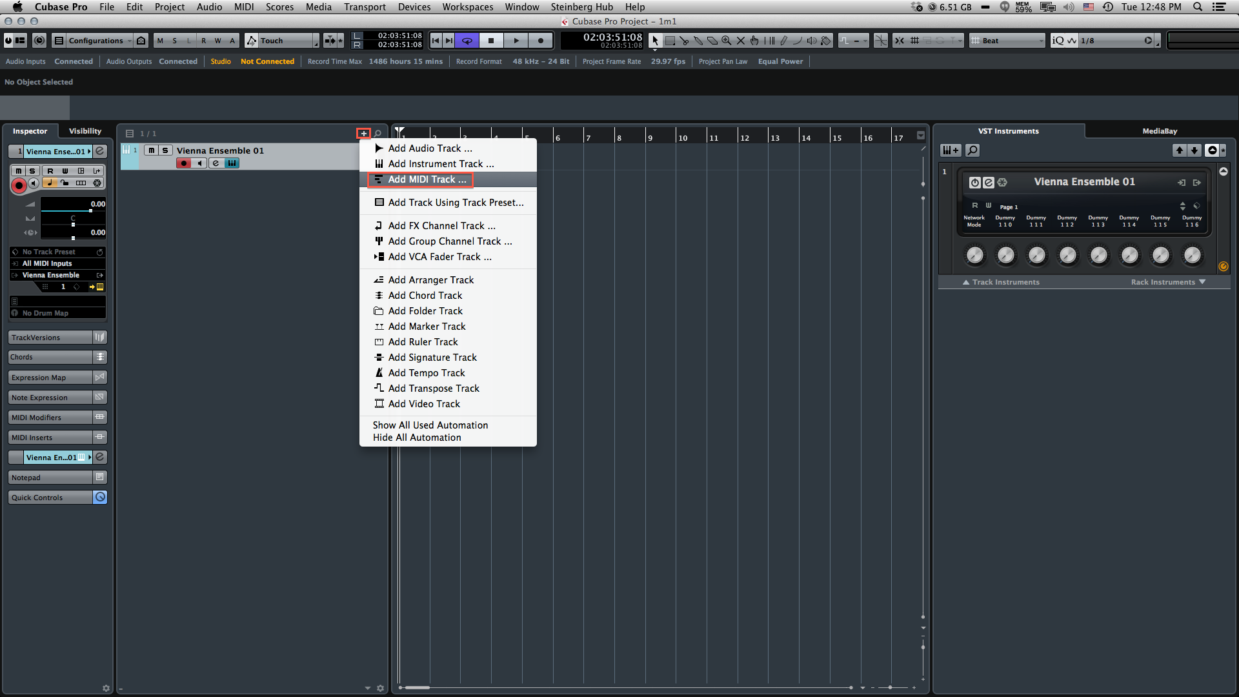Select the Zoom tool
Viewport: 1239px width, 697px height.
tap(727, 40)
